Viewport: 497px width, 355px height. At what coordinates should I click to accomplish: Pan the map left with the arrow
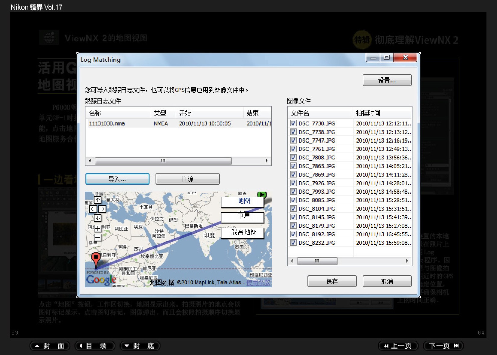click(93, 209)
